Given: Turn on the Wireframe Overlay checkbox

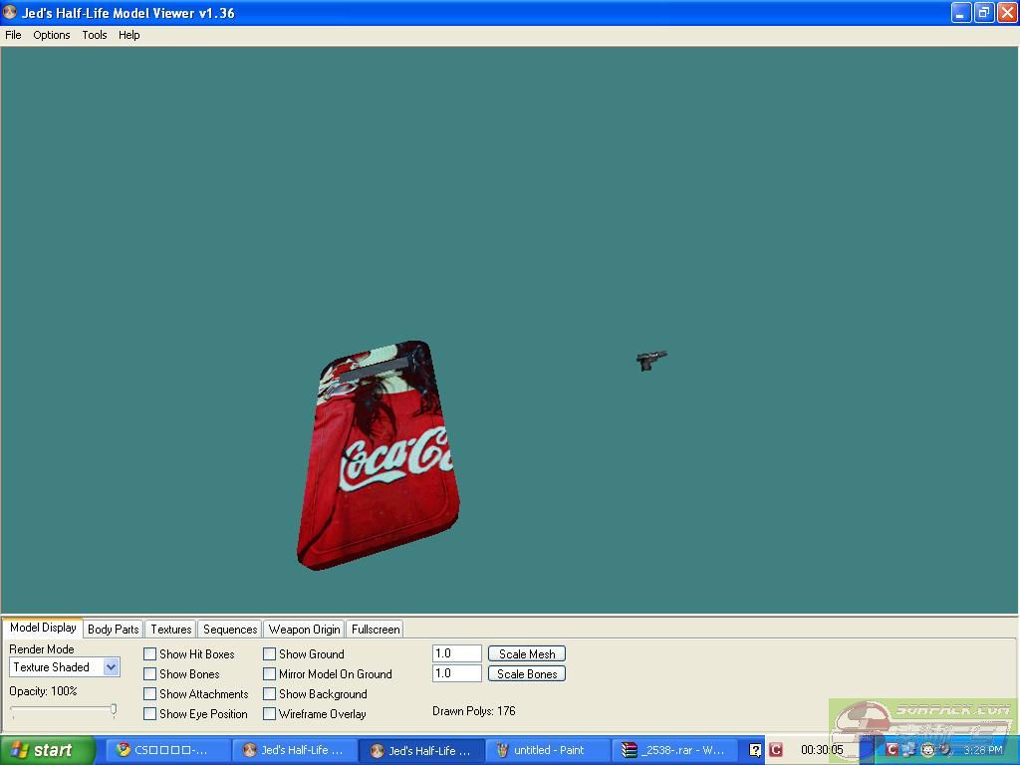Looking at the screenshot, I should (269, 714).
